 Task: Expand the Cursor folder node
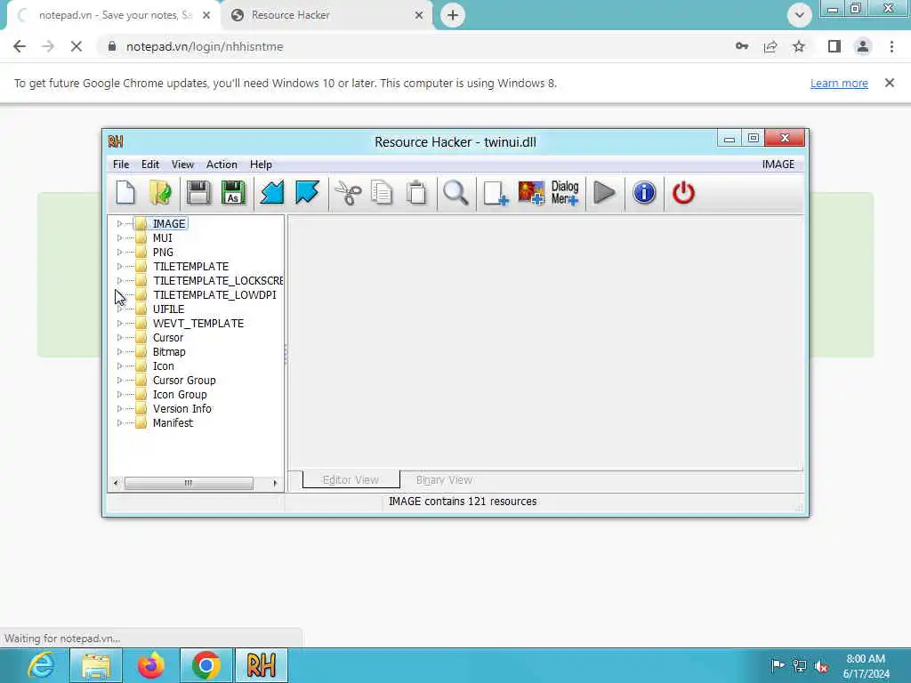119,337
